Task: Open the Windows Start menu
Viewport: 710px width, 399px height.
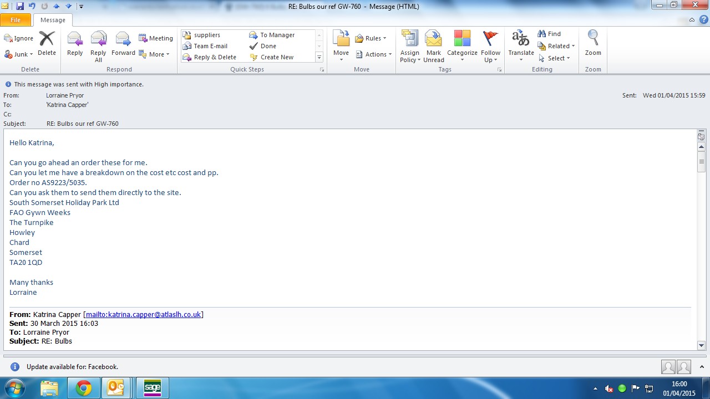Action: [15, 388]
